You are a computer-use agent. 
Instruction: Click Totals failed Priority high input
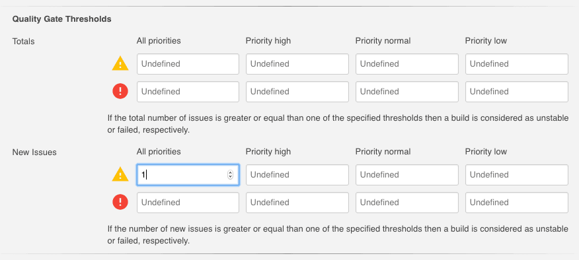297,92
